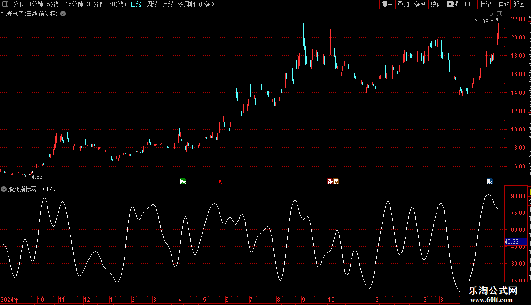
Task: Expand the 更多 periods menu
Action: tap(207, 4)
